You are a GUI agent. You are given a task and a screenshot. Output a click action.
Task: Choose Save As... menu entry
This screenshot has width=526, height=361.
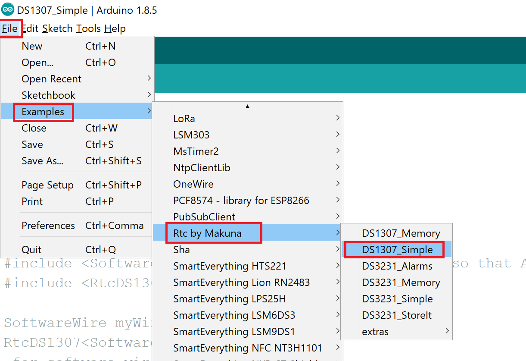[x=77, y=161]
